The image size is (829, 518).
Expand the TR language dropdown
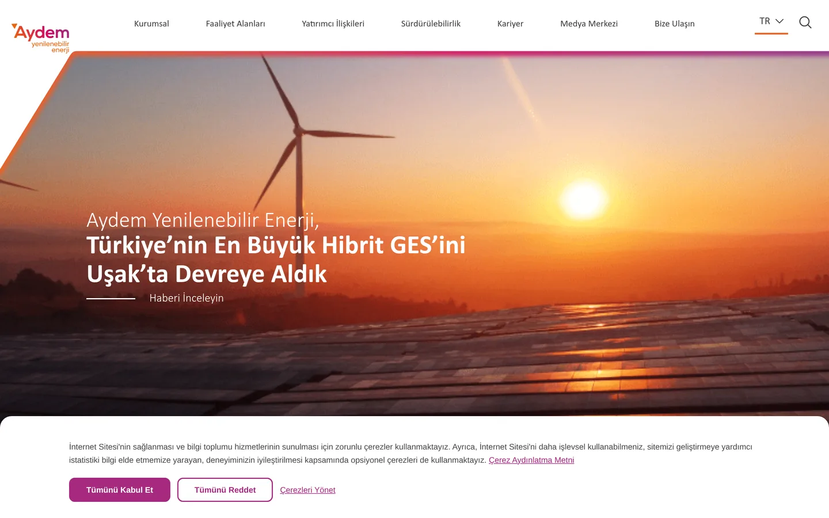pyautogui.click(x=771, y=21)
